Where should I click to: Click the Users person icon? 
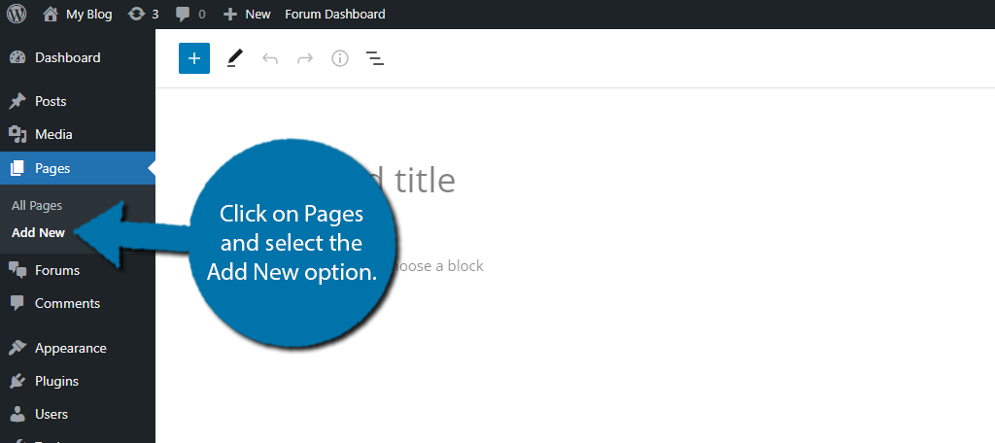pyautogui.click(x=17, y=415)
